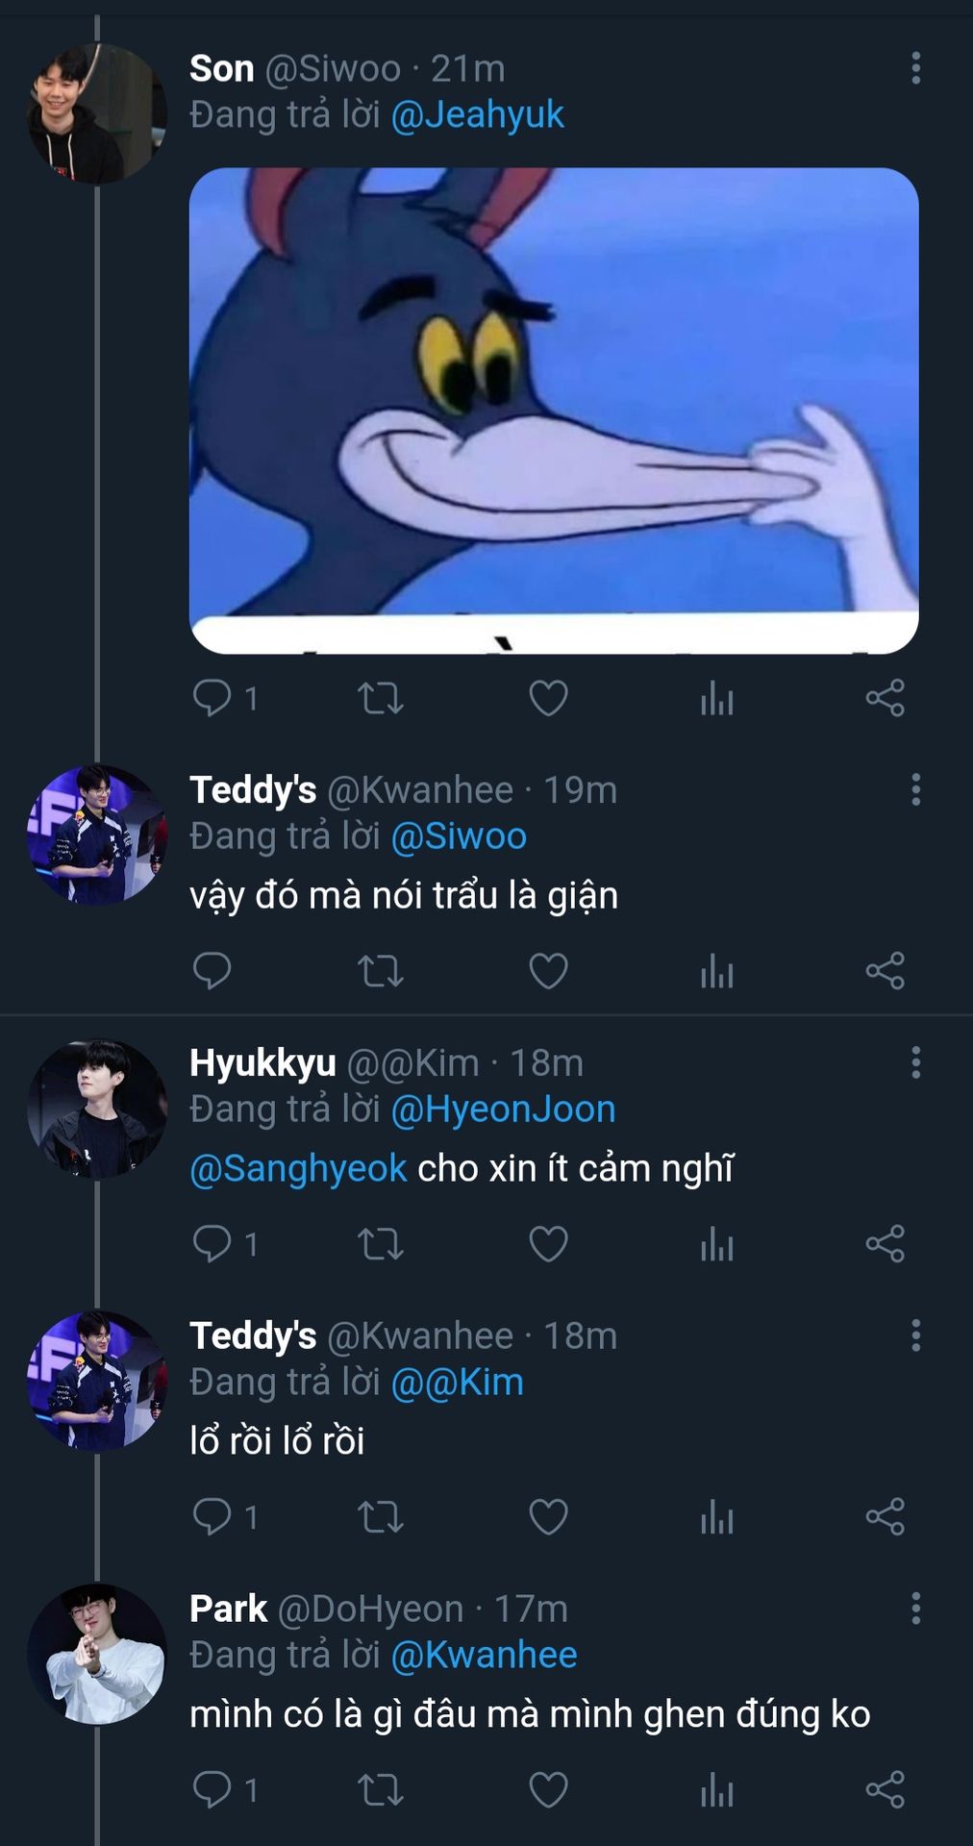Like Son's Tom cat meme tweet
This screenshot has width=973, height=1846.
point(548,698)
